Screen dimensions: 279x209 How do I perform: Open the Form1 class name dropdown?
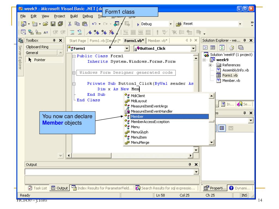pyautogui.click(x=127, y=48)
